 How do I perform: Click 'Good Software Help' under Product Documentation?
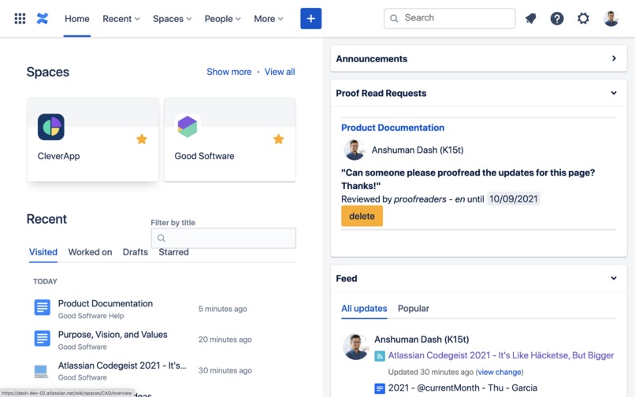[91, 316]
